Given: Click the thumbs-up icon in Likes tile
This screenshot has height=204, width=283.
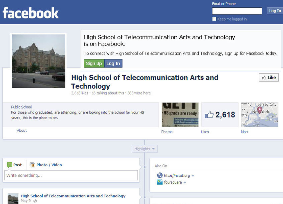Looking at the screenshot, I should 209,114.
